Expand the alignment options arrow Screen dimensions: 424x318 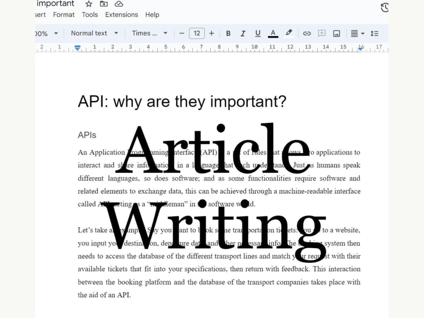(x=363, y=34)
